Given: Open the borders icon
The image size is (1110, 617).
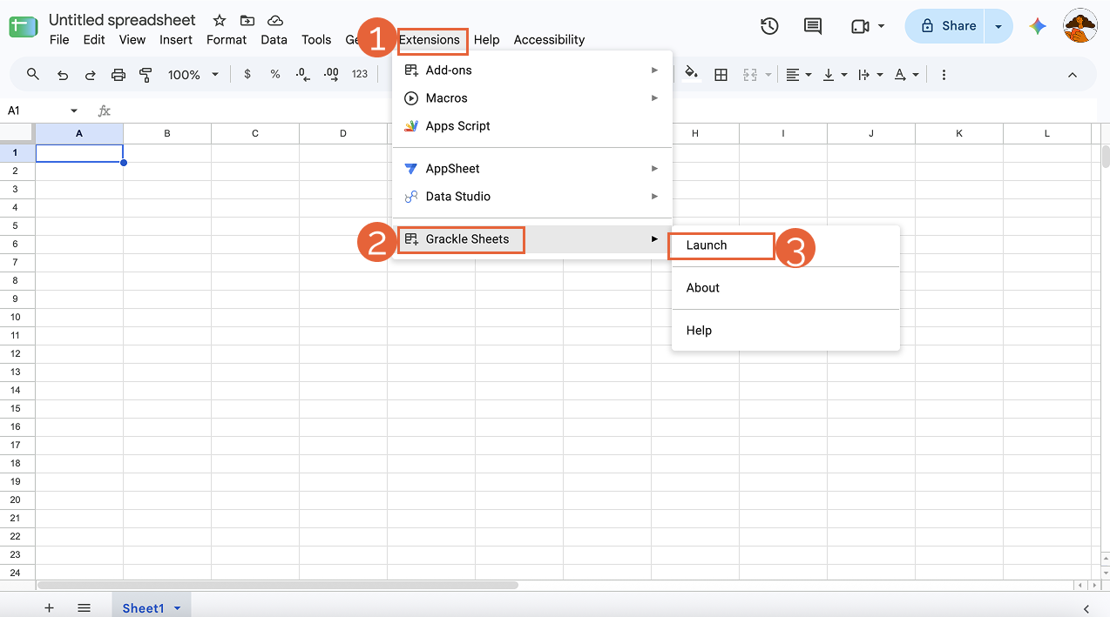Looking at the screenshot, I should (721, 75).
